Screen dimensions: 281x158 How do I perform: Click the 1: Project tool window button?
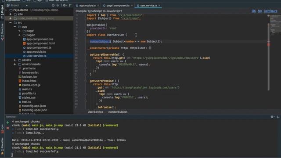2,11
